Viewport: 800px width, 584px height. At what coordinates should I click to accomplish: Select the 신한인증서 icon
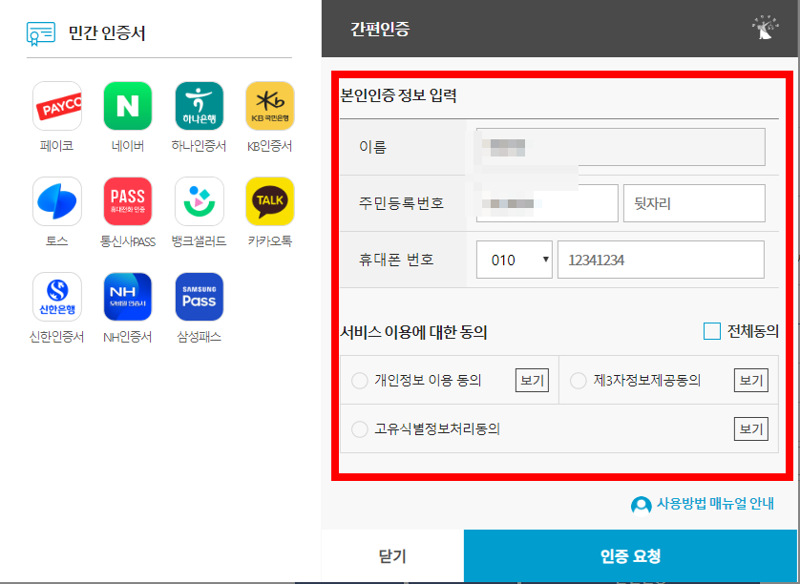57,296
